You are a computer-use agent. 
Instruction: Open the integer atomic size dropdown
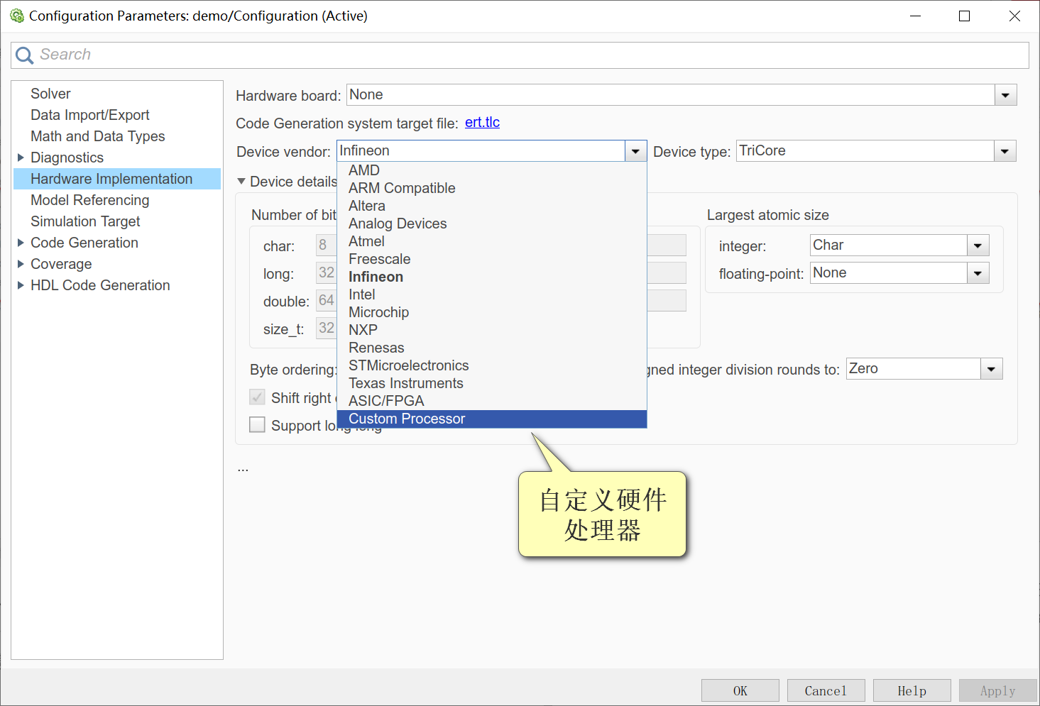click(x=978, y=246)
